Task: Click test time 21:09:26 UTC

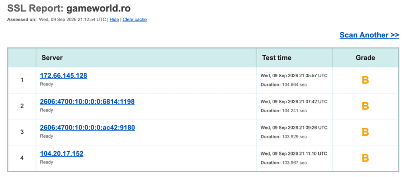Action: [294, 128]
